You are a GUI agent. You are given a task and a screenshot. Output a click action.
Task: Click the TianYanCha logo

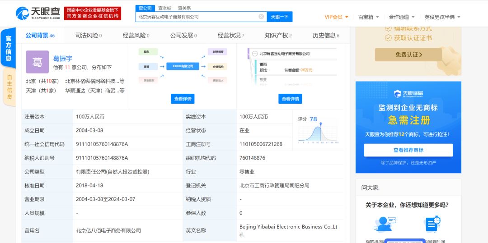click(38, 13)
